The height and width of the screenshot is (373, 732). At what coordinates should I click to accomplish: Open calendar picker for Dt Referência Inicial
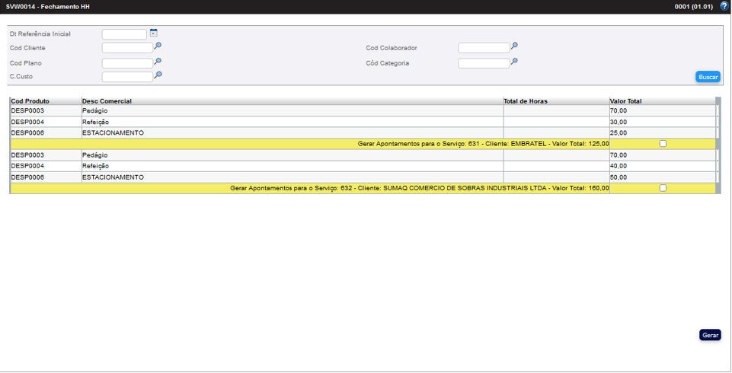(153, 33)
